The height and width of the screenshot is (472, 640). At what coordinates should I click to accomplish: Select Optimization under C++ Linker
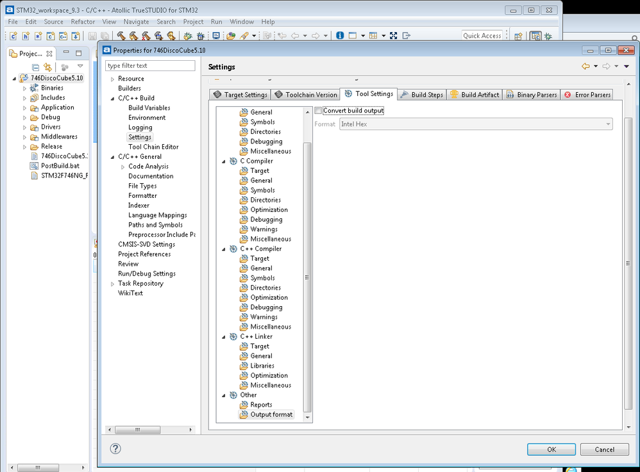click(269, 375)
